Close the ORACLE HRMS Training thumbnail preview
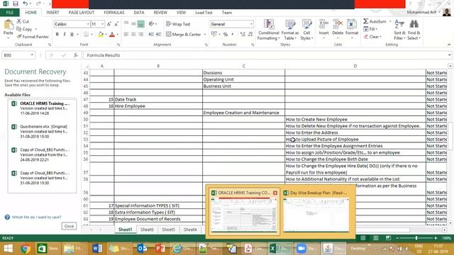The image size is (454, 255). click(x=275, y=193)
